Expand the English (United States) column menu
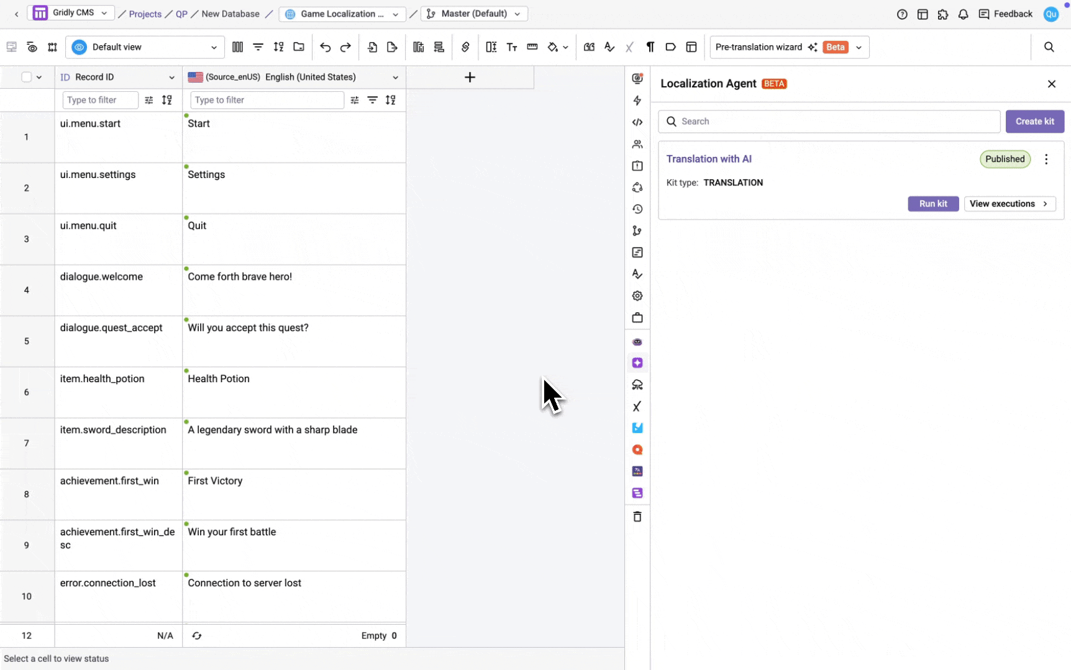The image size is (1071, 670). pyautogui.click(x=395, y=78)
